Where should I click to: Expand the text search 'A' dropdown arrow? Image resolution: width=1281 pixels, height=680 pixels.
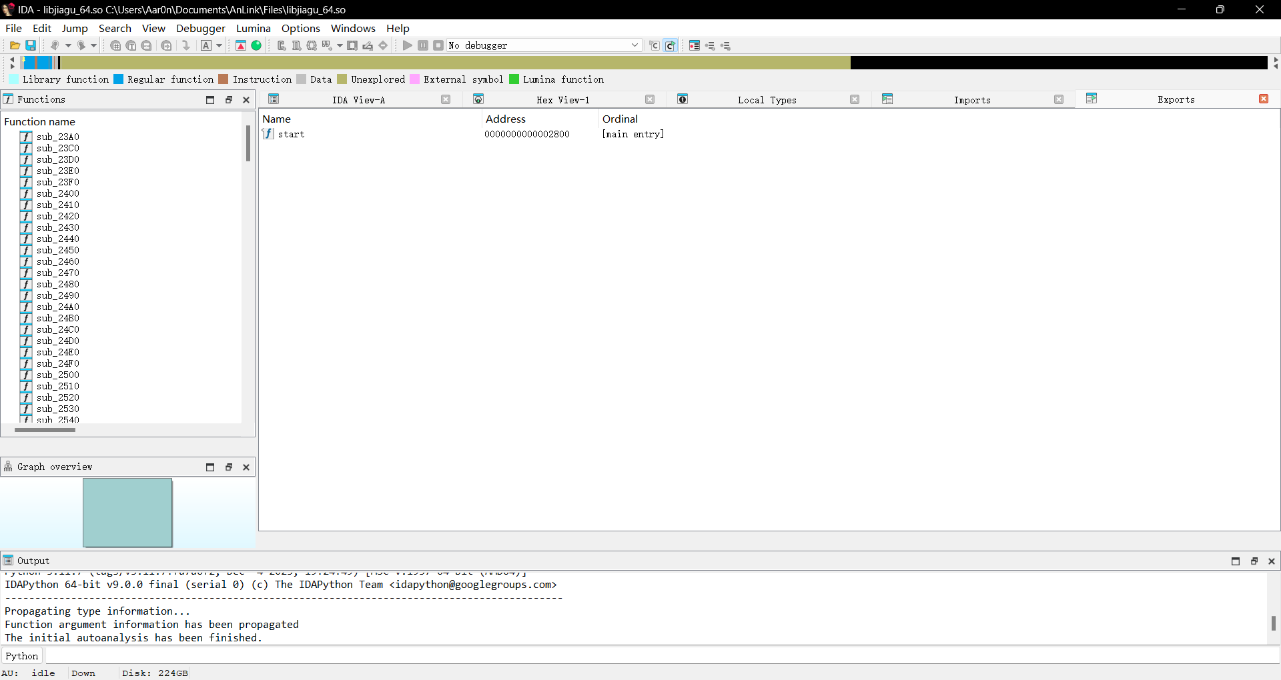[x=219, y=45]
